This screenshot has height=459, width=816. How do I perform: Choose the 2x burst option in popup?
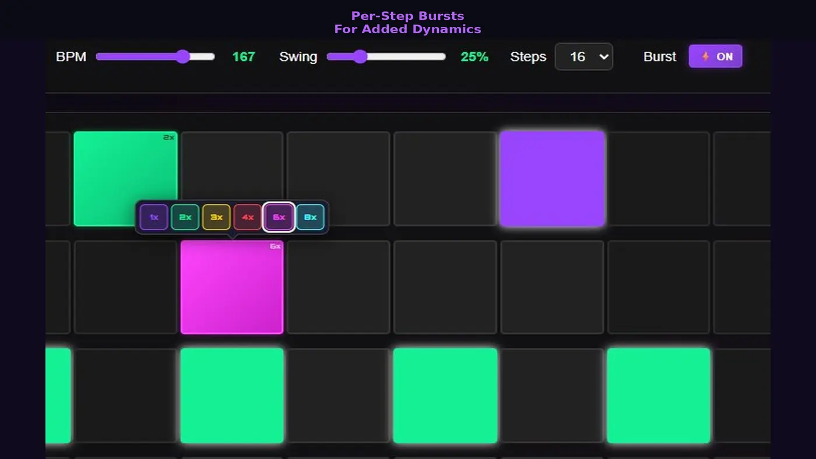[x=185, y=217]
